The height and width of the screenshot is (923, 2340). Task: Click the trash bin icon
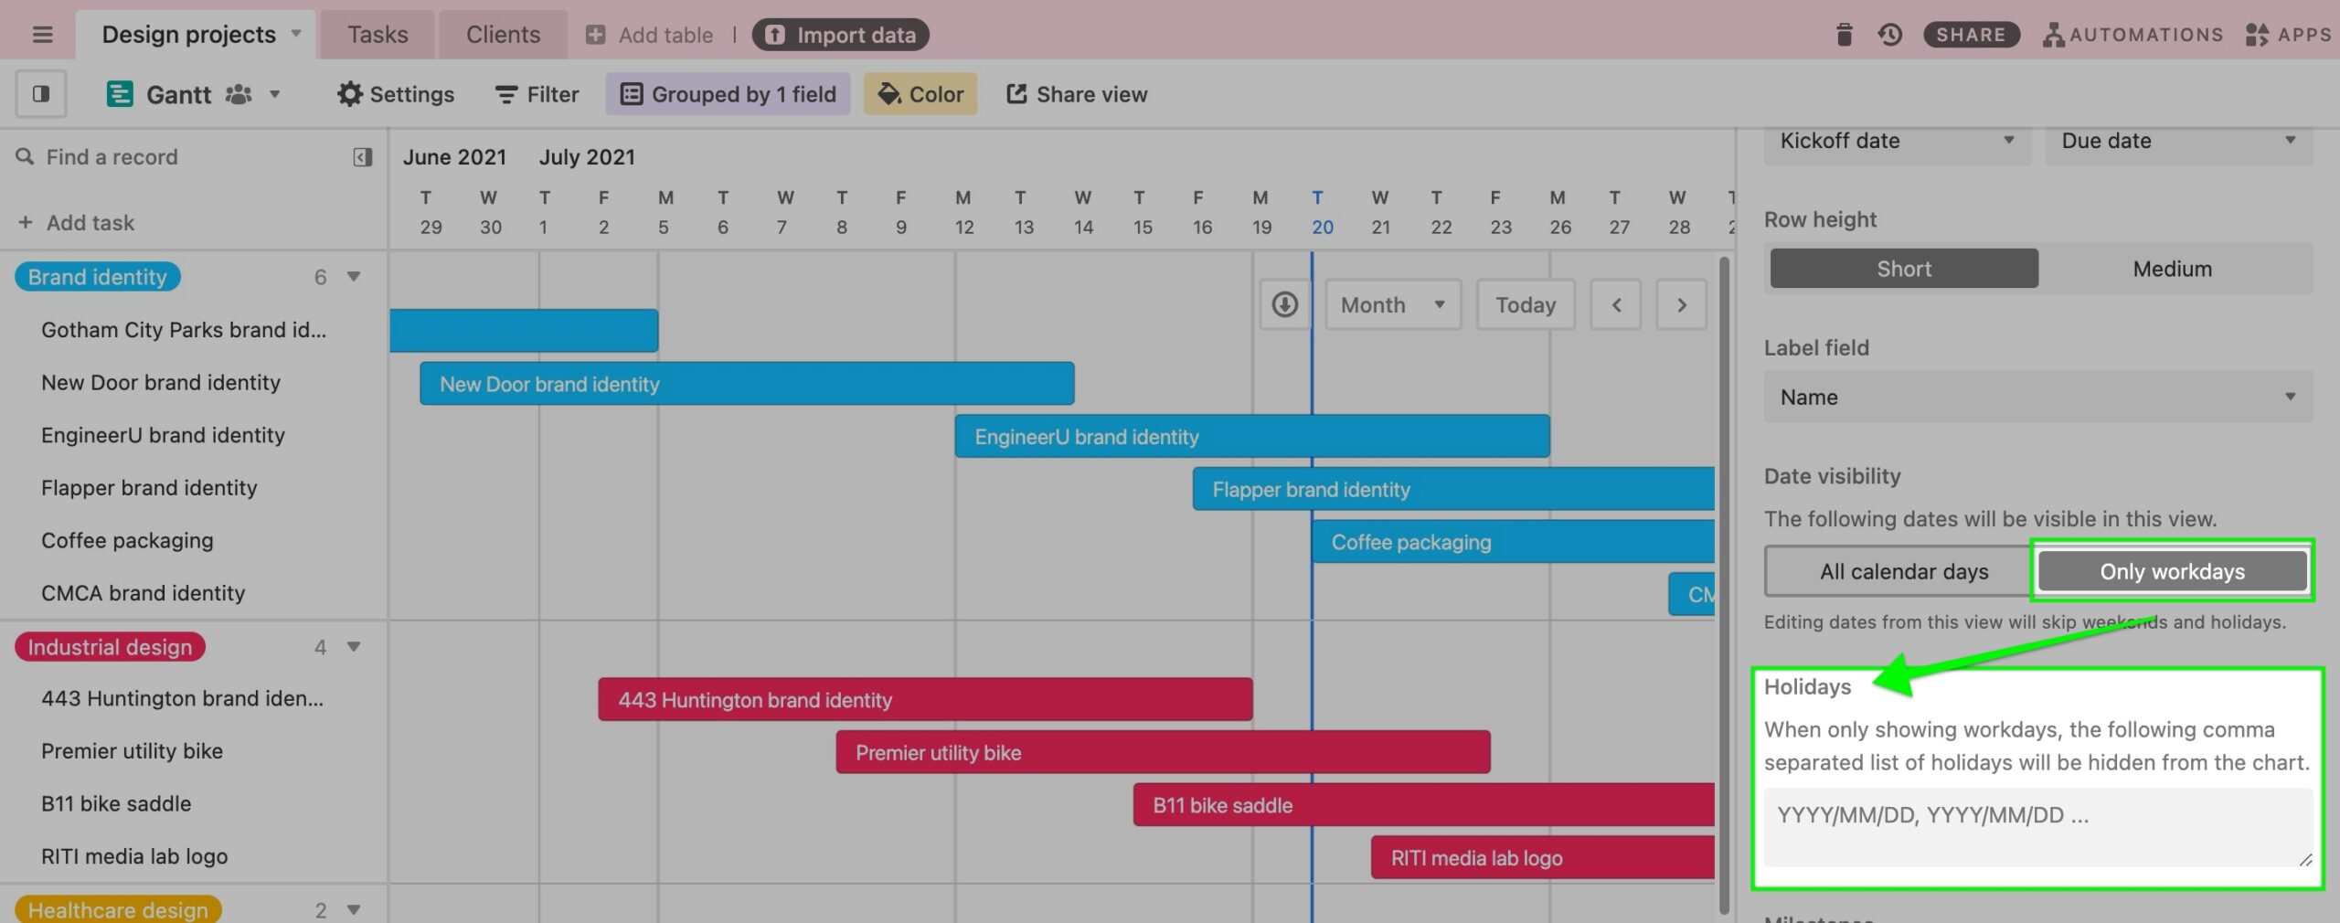(1844, 35)
